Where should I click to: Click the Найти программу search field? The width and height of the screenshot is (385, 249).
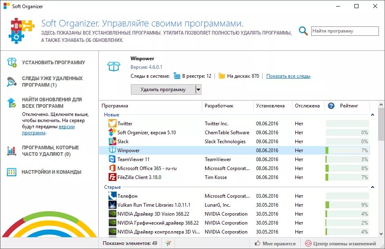tap(345, 31)
